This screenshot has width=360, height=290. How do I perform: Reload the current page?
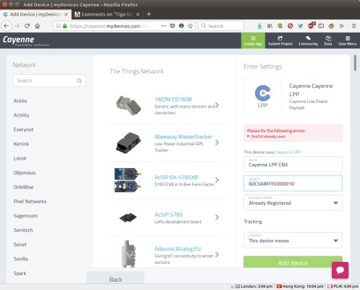[27, 26]
